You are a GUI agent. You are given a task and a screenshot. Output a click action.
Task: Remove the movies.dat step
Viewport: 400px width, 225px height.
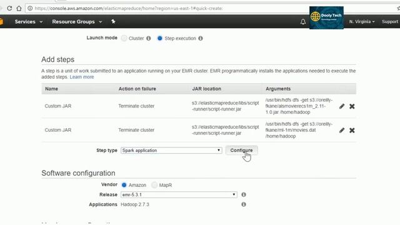[352, 130]
